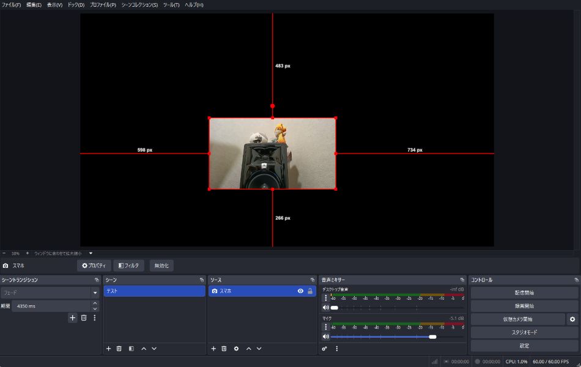The width and height of the screenshot is (581, 367).
Task: Add a new source with the plus icon
Action: click(213, 349)
